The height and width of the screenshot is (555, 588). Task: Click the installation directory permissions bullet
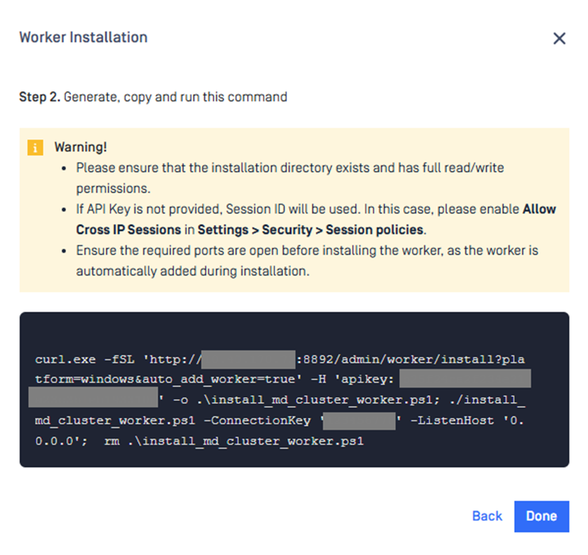click(289, 169)
